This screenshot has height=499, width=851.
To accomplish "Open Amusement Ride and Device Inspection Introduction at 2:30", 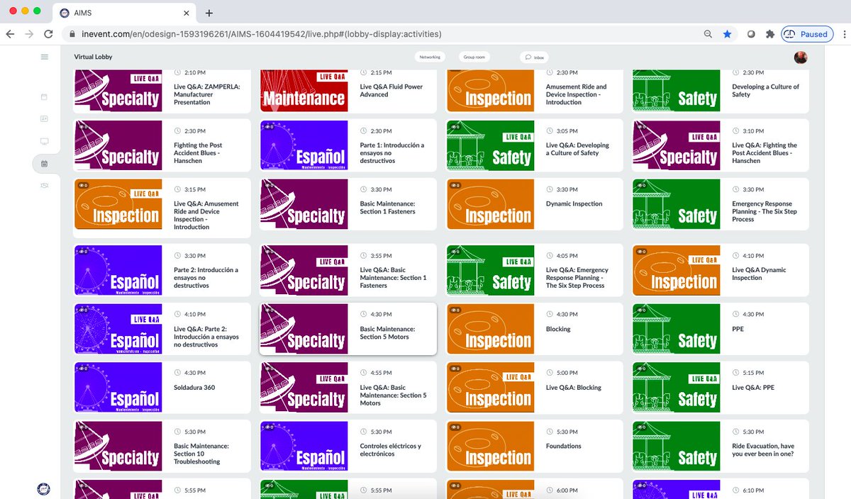I will pos(535,91).
